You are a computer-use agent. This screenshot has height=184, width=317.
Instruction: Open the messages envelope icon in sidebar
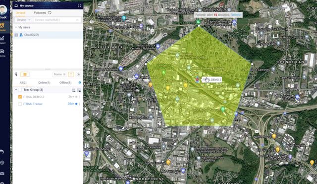click(2, 173)
